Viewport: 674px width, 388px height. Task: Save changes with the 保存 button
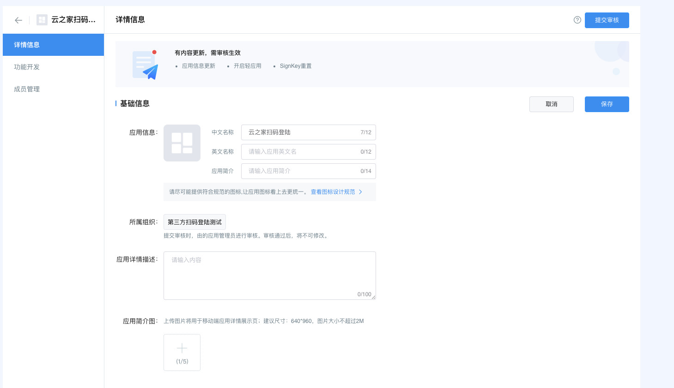(607, 104)
